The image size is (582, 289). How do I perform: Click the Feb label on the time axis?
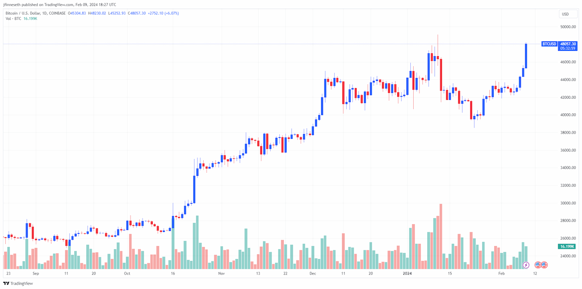(502, 274)
